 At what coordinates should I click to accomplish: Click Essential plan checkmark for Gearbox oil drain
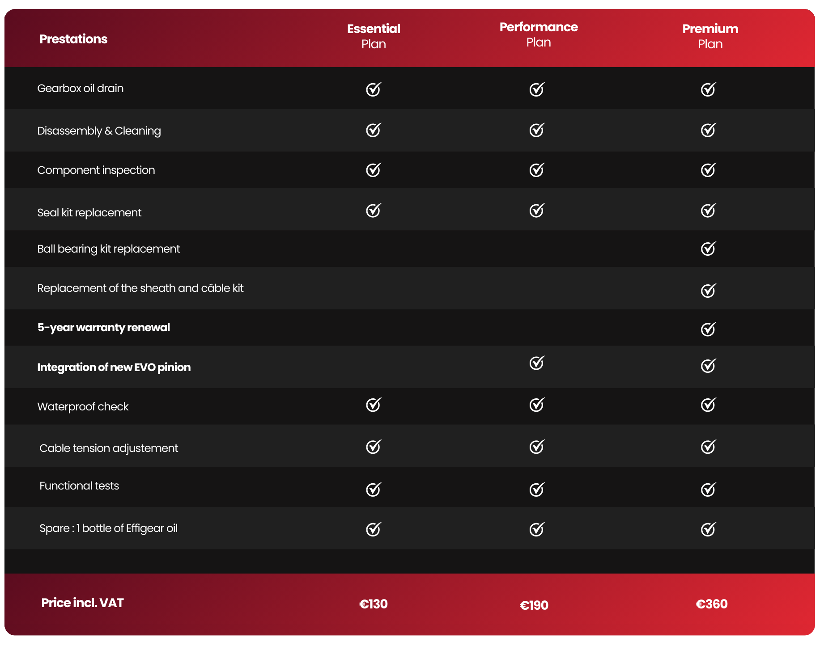coord(373,89)
